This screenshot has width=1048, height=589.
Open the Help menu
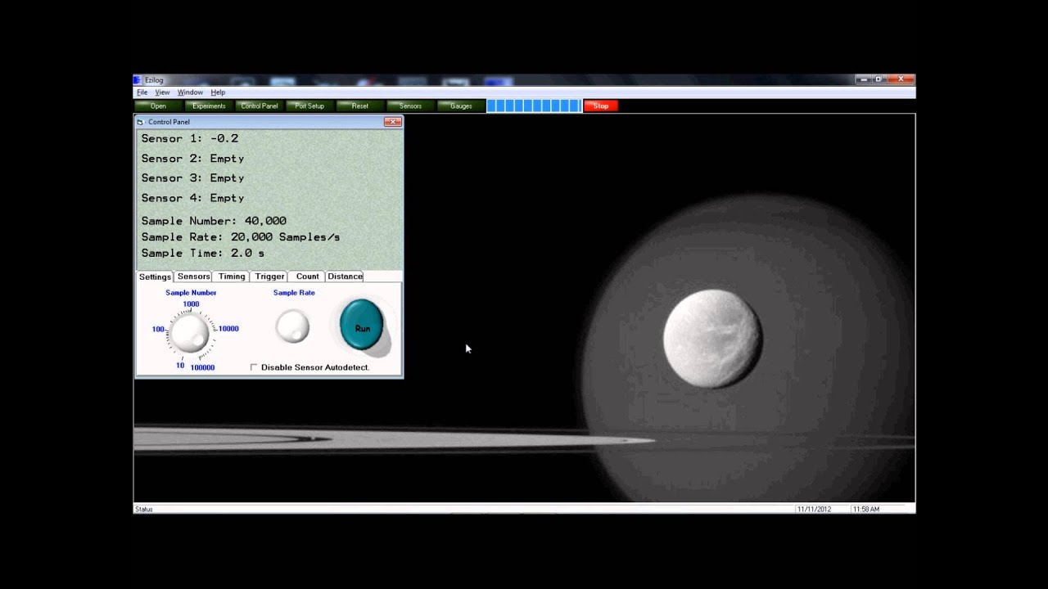pos(218,92)
